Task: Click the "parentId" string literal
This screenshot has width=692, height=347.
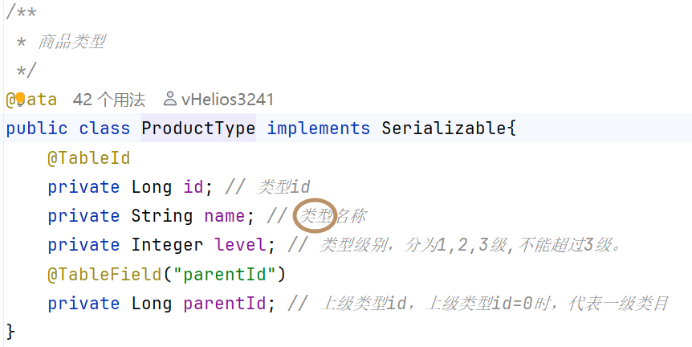Action: [x=224, y=275]
